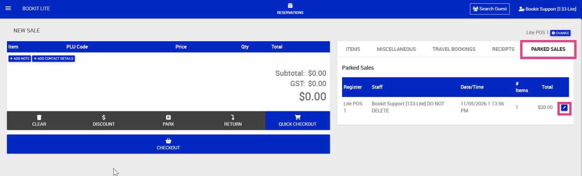The height and width of the screenshot is (176, 582).
Task: Click the Add Note button
Action: (20, 59)
